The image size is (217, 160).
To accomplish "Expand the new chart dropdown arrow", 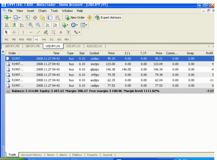I will pos(10,18).
